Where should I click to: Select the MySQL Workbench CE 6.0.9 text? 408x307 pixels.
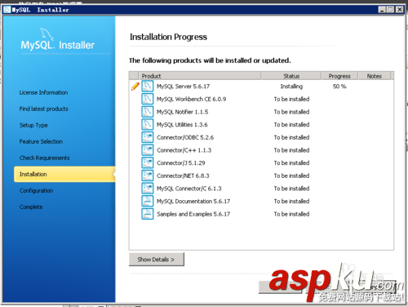(x=191, y=99)
